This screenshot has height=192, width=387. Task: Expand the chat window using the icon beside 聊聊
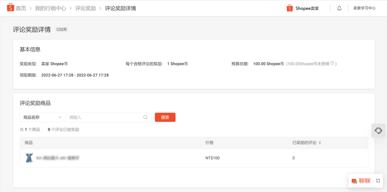coord(378,181)
